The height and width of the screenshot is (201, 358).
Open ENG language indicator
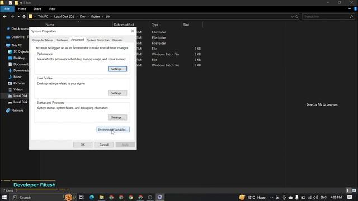tap(323, 197)
